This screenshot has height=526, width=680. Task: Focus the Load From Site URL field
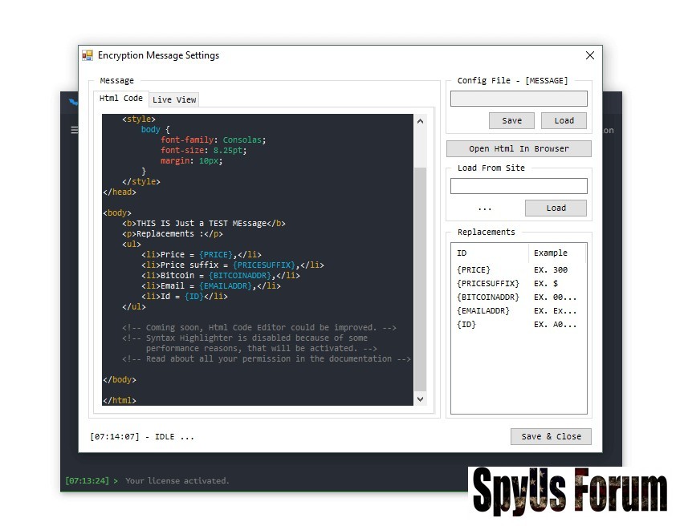519,186
